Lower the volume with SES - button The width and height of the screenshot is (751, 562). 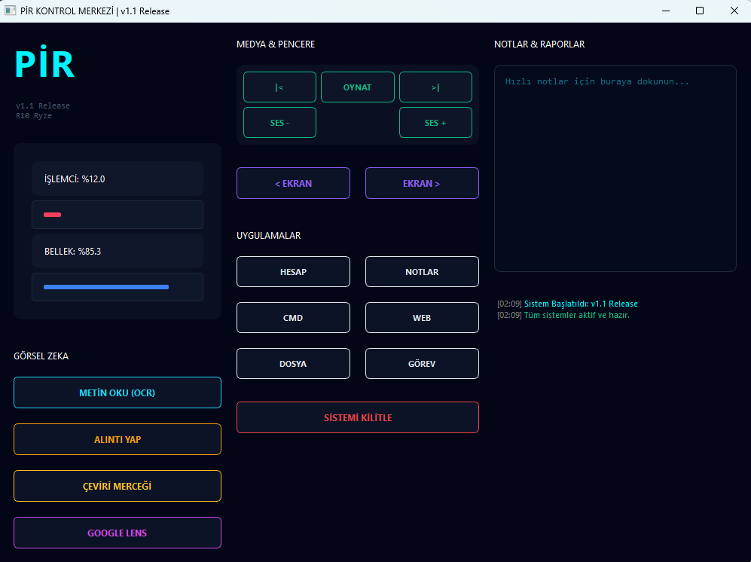279,123
